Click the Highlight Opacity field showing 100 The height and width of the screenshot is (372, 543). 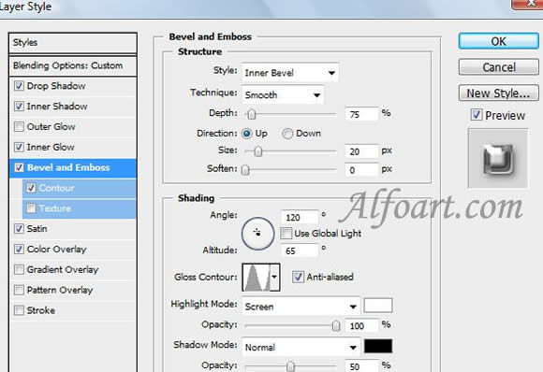click(361, 325)
